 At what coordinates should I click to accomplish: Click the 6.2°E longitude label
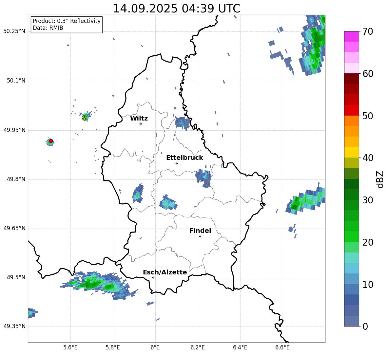click(198, 347)
